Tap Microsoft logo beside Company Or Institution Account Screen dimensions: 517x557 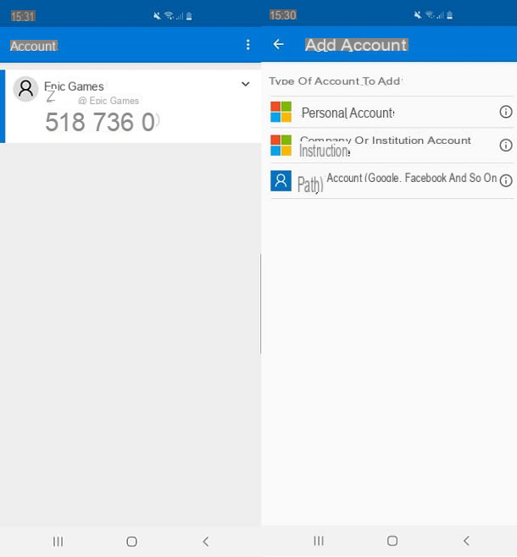tap(281, 146)
